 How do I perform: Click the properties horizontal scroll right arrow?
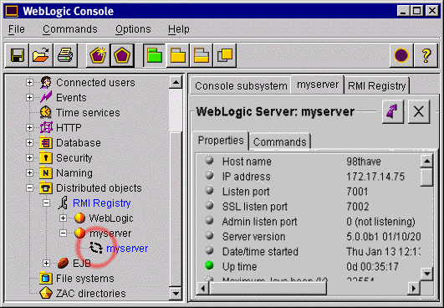[x=414, y=288]
